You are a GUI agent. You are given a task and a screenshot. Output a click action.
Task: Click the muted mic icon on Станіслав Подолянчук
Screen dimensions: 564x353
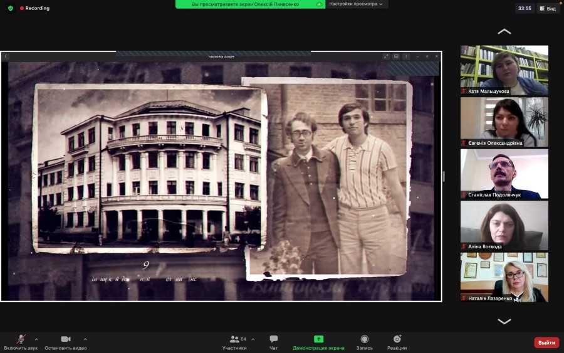pyautogui.click(x=464, y=195)
